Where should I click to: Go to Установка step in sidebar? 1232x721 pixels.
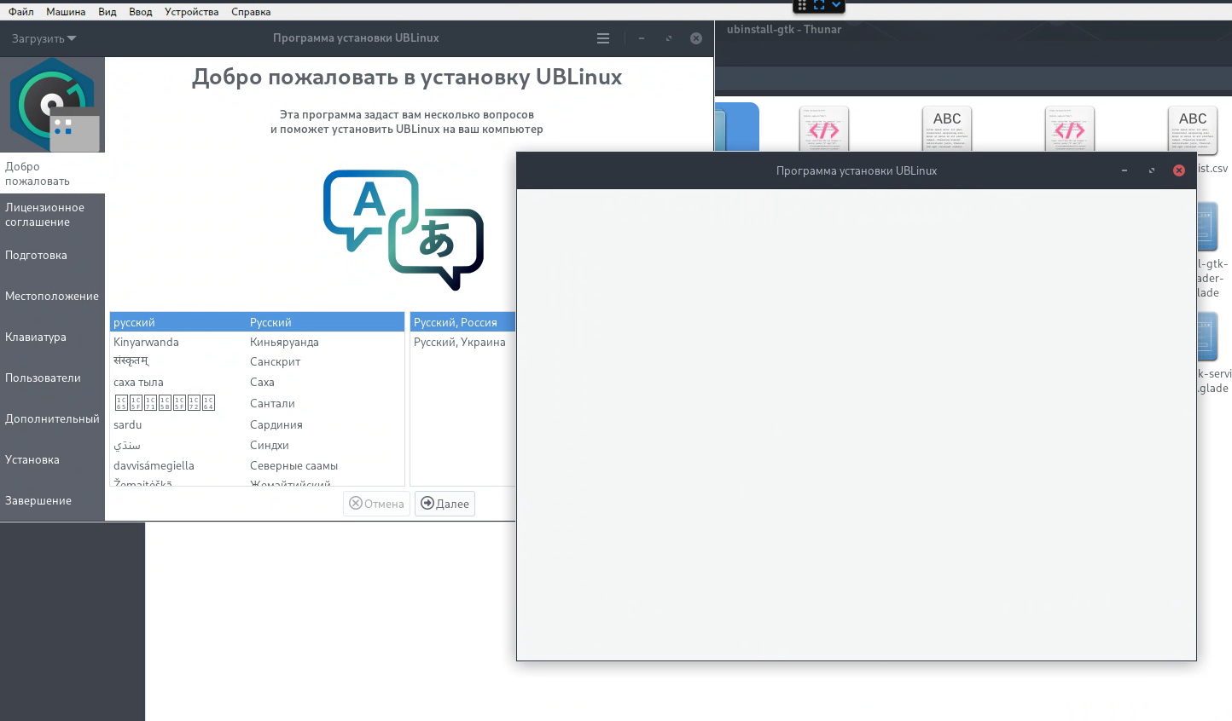pyautogui.click(x=52, y=459)
